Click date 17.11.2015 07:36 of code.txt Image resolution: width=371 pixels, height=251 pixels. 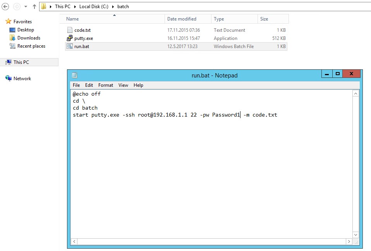pos(184,30)
